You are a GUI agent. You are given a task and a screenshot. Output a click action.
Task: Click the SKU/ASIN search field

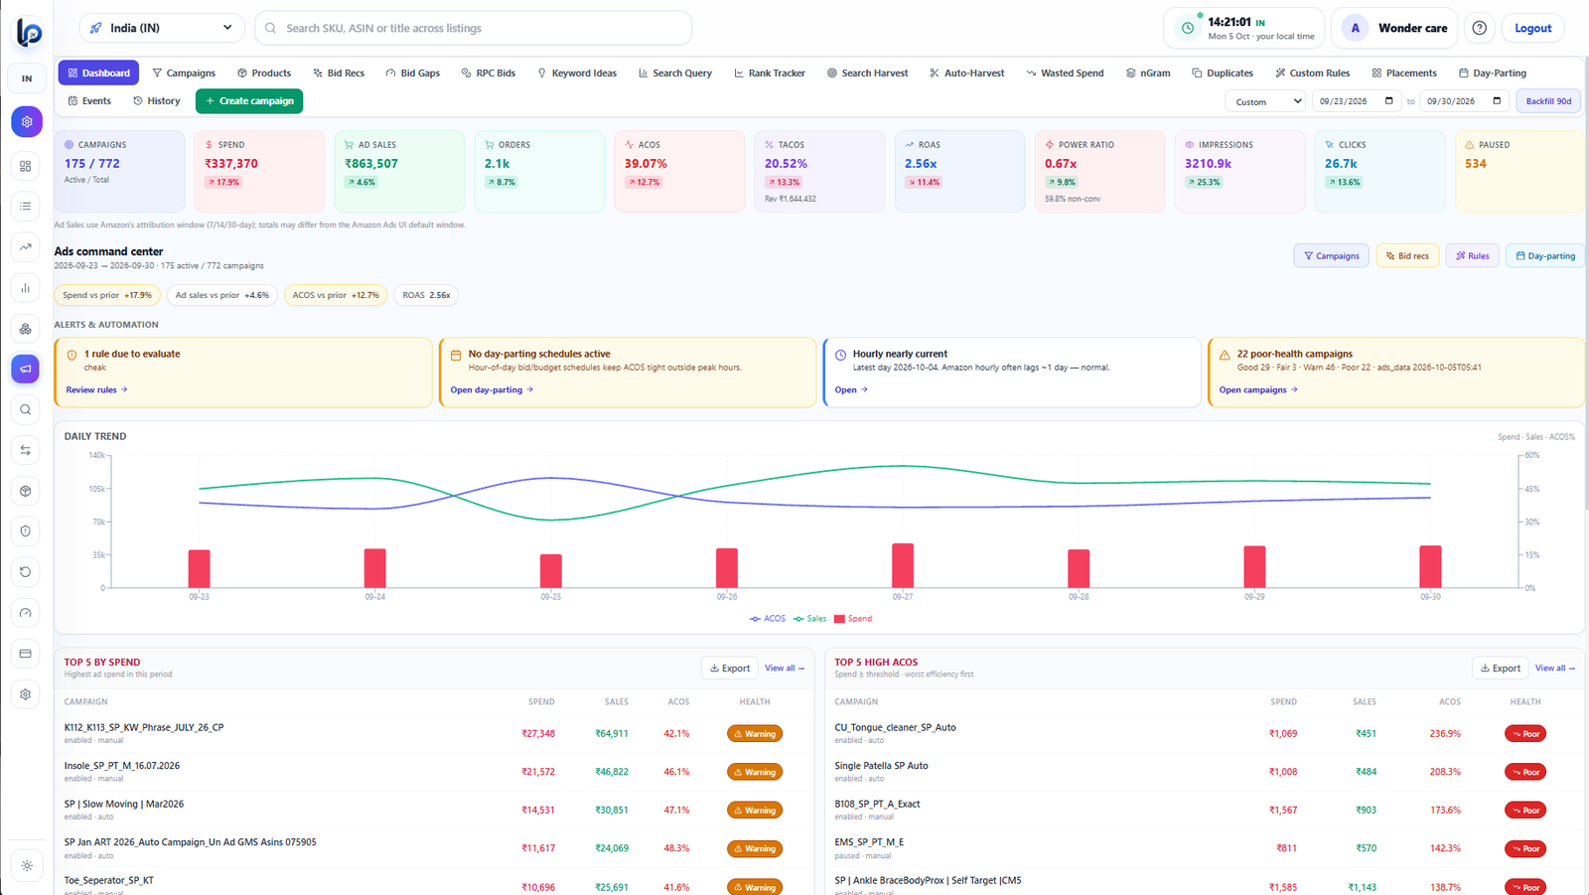point(474,28)
